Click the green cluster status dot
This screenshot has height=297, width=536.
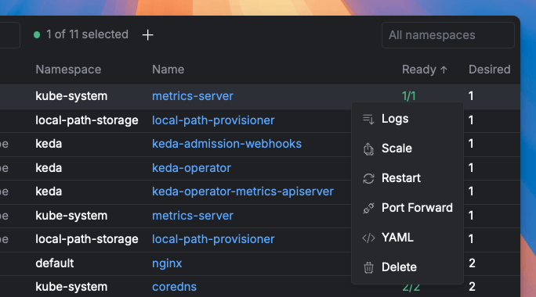[x=37, y=35]
